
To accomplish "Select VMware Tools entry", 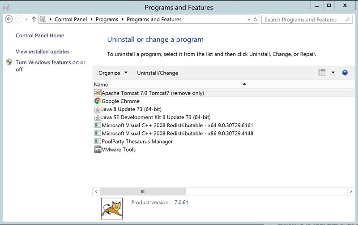I will (119, 149).
